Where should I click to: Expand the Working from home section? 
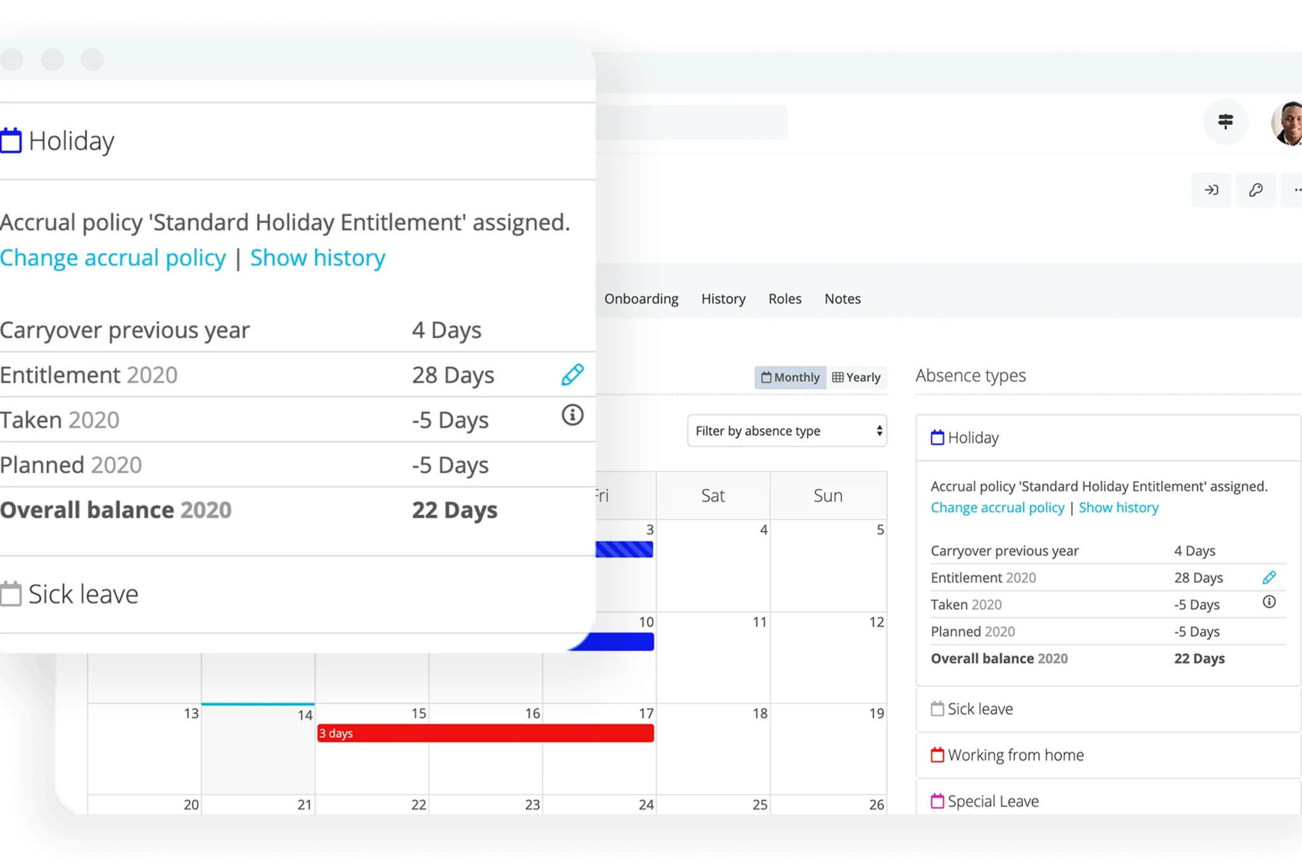point(1015,755)
